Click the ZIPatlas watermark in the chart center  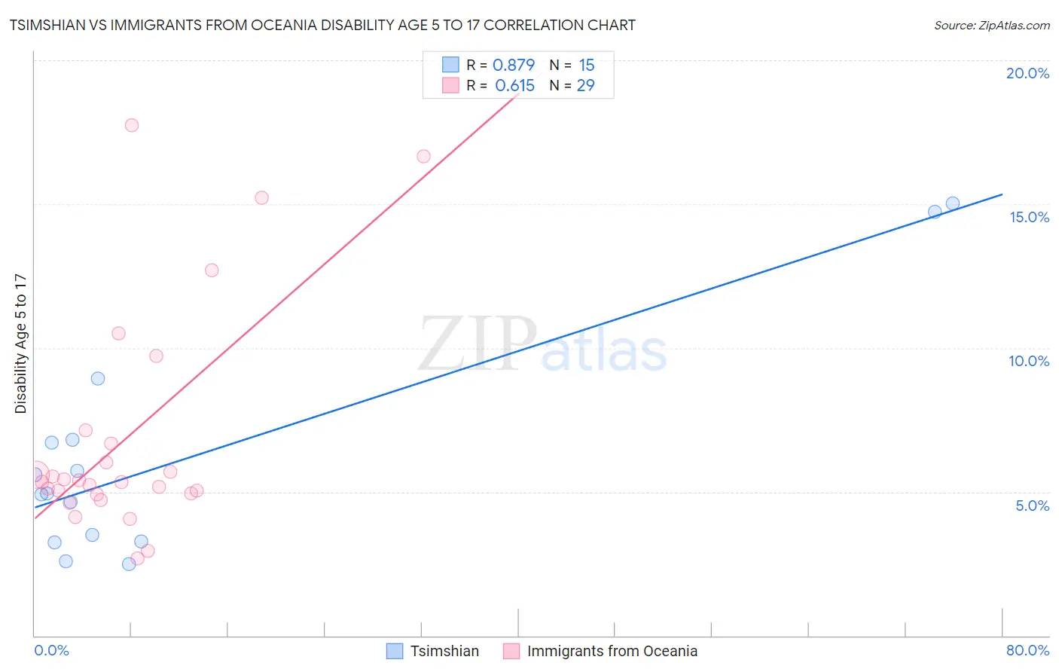tap(542, 345)
